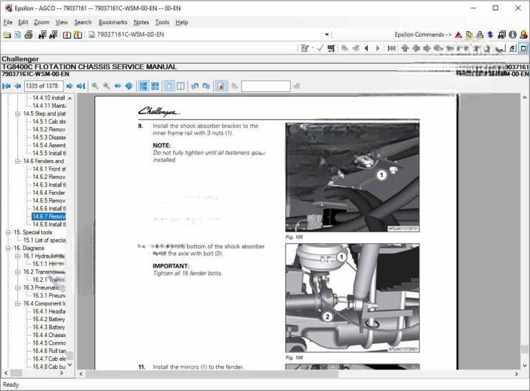Collapse the 16.4 Component node

pyautogui.click(x=17, y=303)
